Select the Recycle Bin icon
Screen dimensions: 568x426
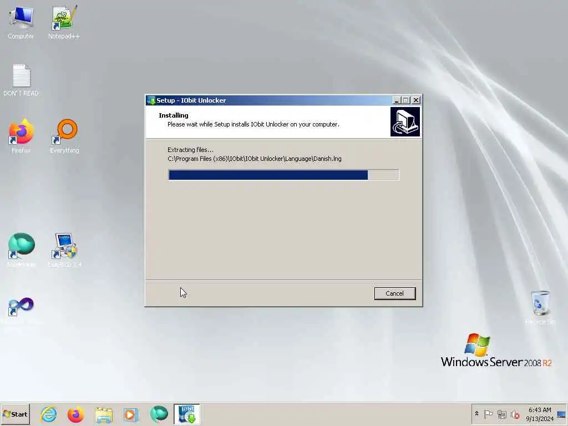pos(540,307)
